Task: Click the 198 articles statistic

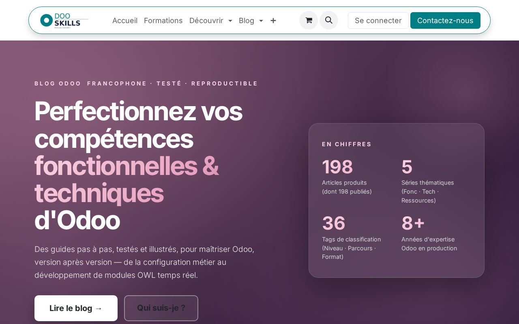Action: point(337,167)
